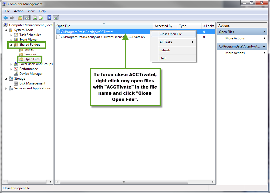The width and height of the screenshot is (270, 193).
Task: Click the tree pane scroll left arrow
Action: [x=5, y=182]
